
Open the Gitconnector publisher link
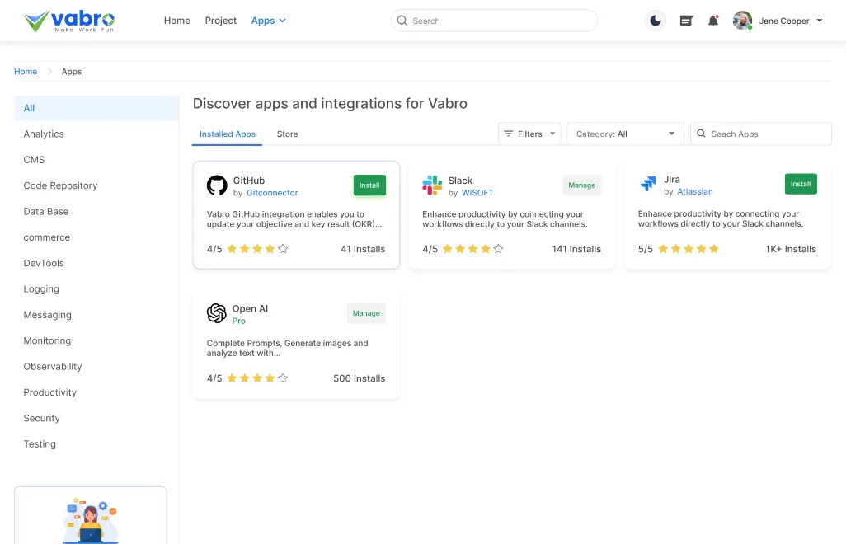click(272, 193)
